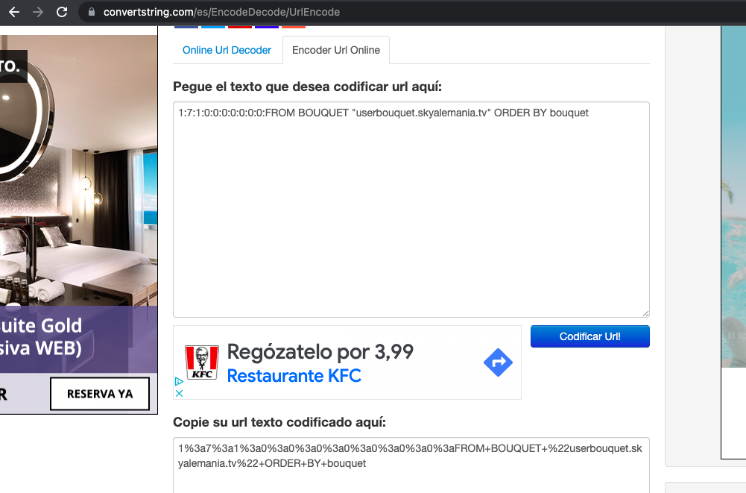Click the KFC logo in ad
This screenshot has width=746, height=493.
(x=202, y=362)
